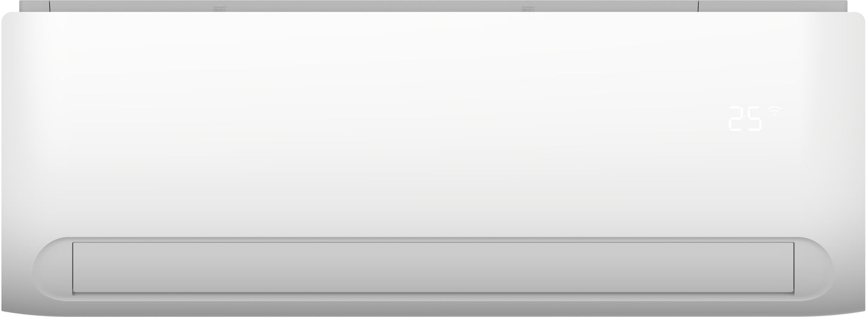Click the right rounded end of the louver recess

coord(814,267)
